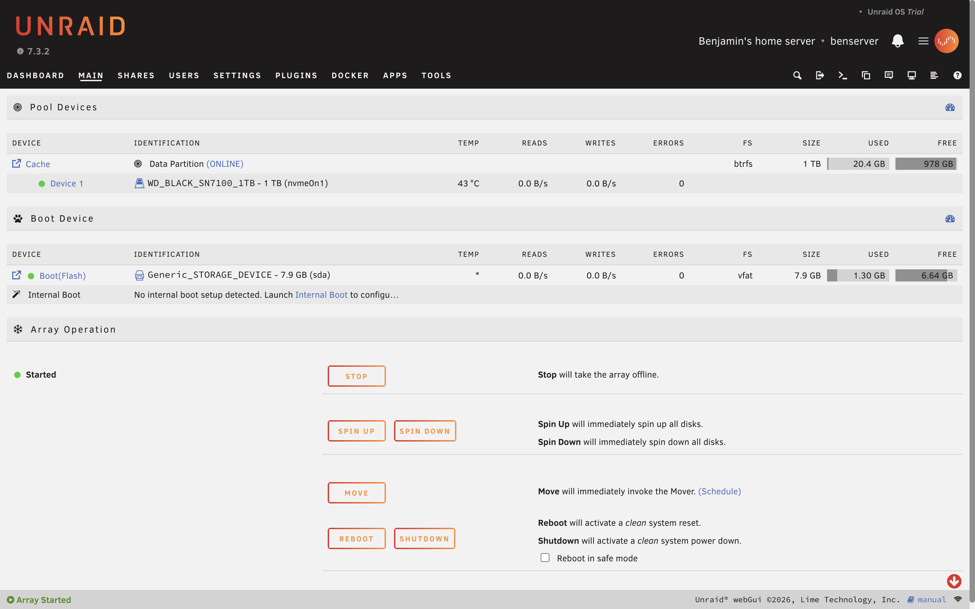Click the Internal Boot wand icon
This screenshot has width=975, height=609.
tap(17, 294)
